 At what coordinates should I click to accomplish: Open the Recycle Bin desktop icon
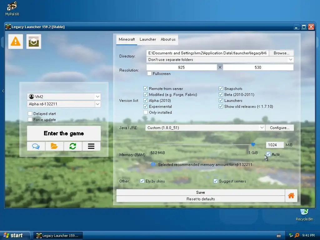304,215
